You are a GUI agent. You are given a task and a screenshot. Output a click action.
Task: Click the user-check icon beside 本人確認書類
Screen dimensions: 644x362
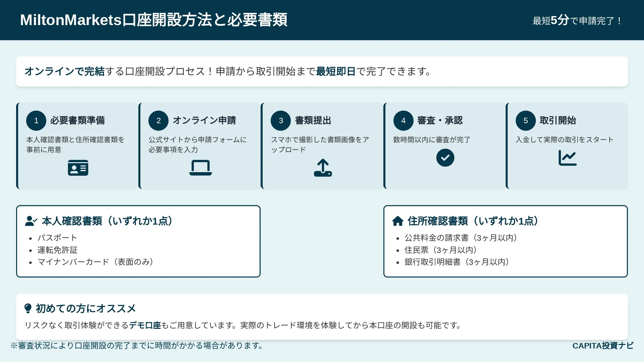[x=31, y=221]
